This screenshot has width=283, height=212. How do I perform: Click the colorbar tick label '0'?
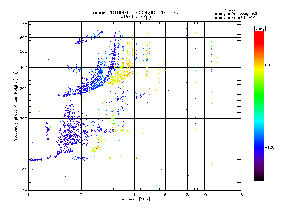[x=265, y=106]
